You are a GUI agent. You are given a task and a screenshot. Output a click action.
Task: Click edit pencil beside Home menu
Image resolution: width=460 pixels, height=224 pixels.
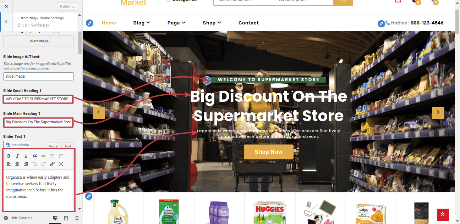tap(89, 23)
